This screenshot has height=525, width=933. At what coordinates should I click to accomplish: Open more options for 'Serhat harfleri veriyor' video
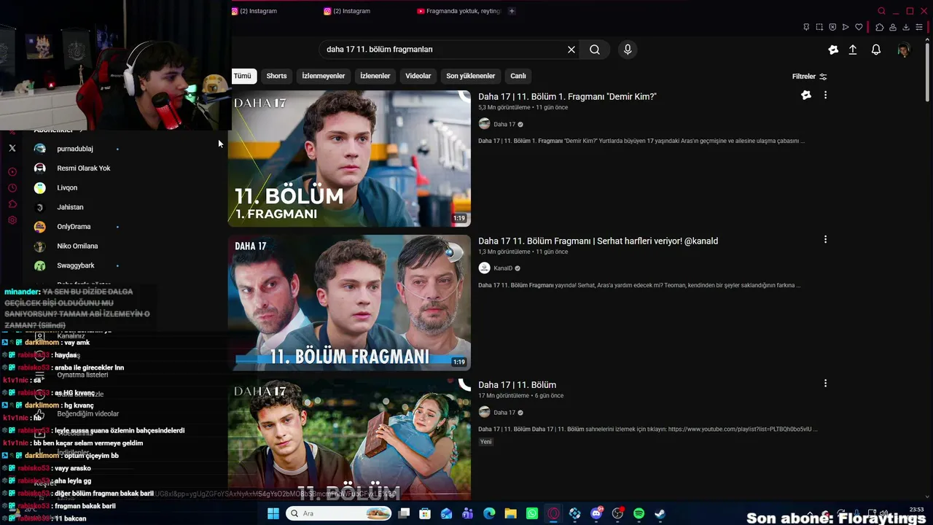[x=825, y=239]
